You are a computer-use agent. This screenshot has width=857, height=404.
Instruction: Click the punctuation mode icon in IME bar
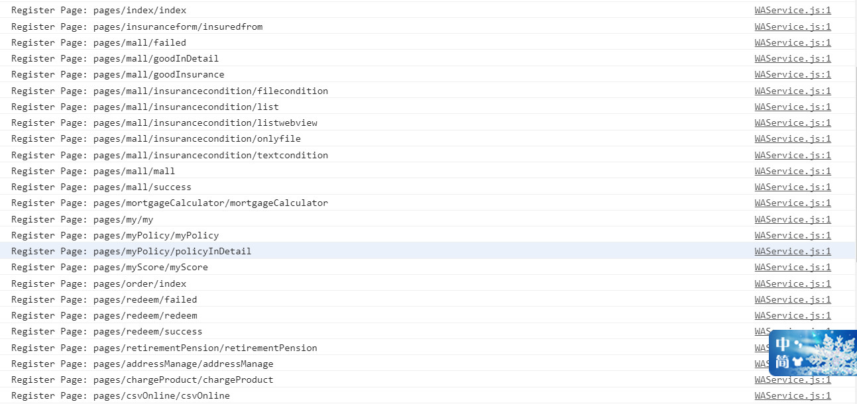tap(798, 344)
